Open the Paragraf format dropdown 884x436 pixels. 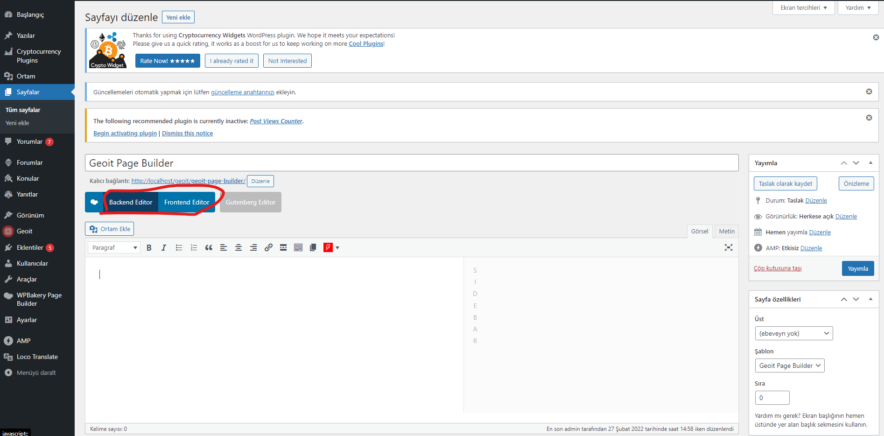click(x=114, y=248)
